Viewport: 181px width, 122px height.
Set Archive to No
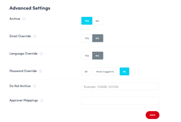pyautogui.click(x=97, y=21)
